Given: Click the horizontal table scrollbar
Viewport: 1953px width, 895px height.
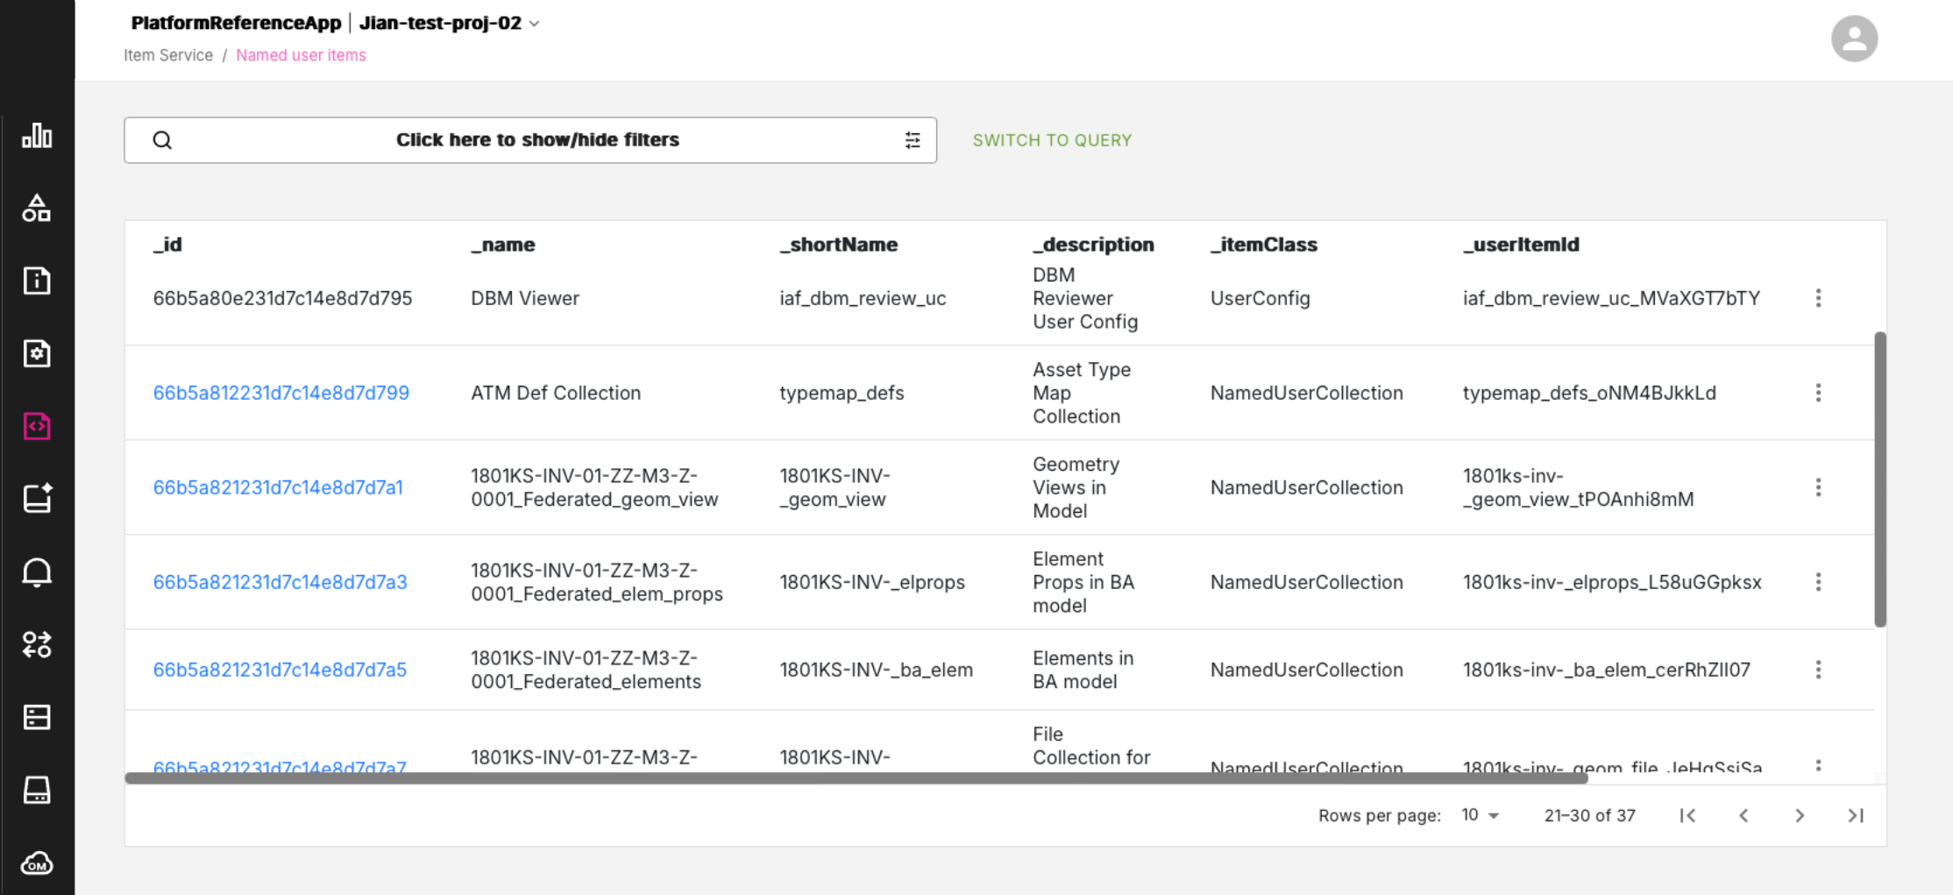Looking at the screenshot, I should pos(856,778).
